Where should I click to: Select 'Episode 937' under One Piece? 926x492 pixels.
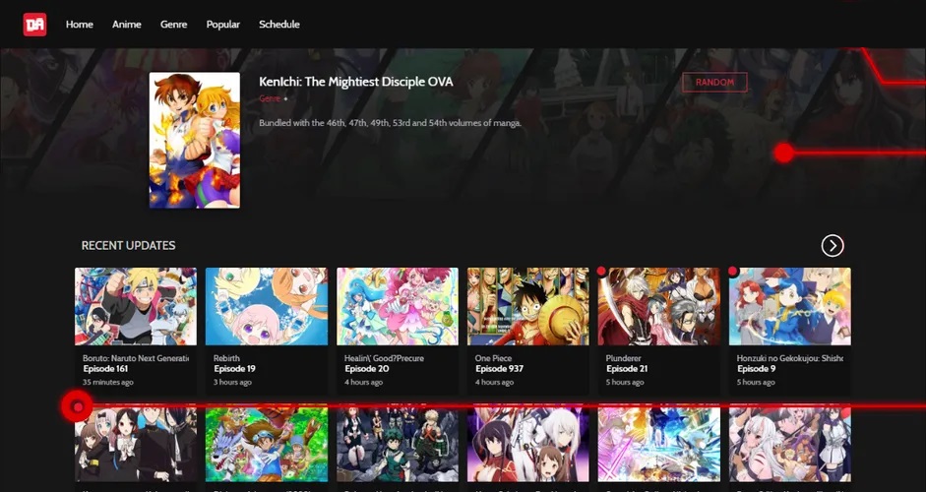point(499,369)
